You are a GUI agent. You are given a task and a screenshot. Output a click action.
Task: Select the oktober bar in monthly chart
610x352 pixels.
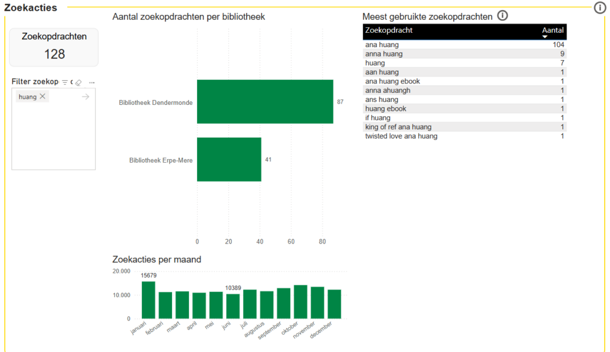point(300,302)
